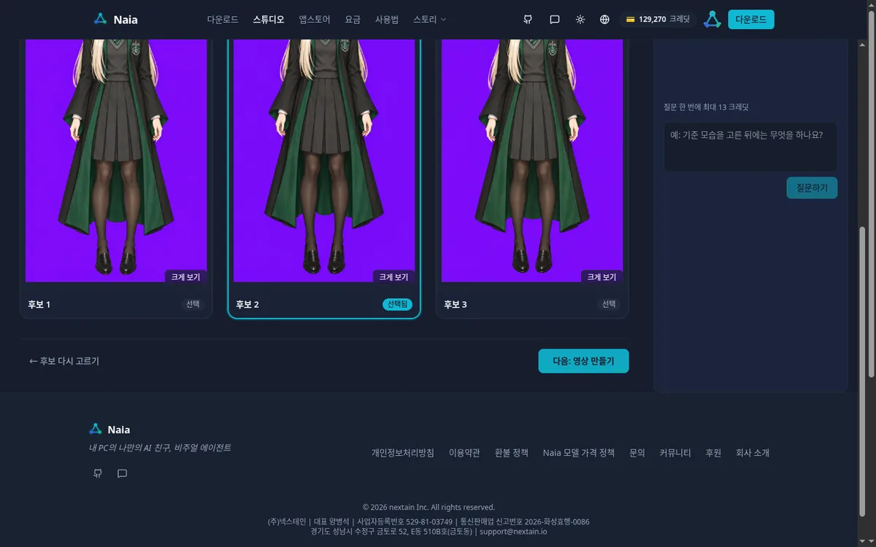Open the 다운로드 nav menu item
876x547 pixels.
[223, 20]
